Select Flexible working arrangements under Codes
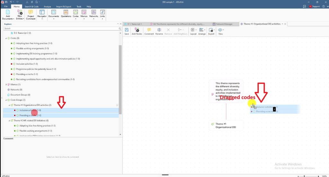This screenshot has height=177, width=329. point(32,49)
